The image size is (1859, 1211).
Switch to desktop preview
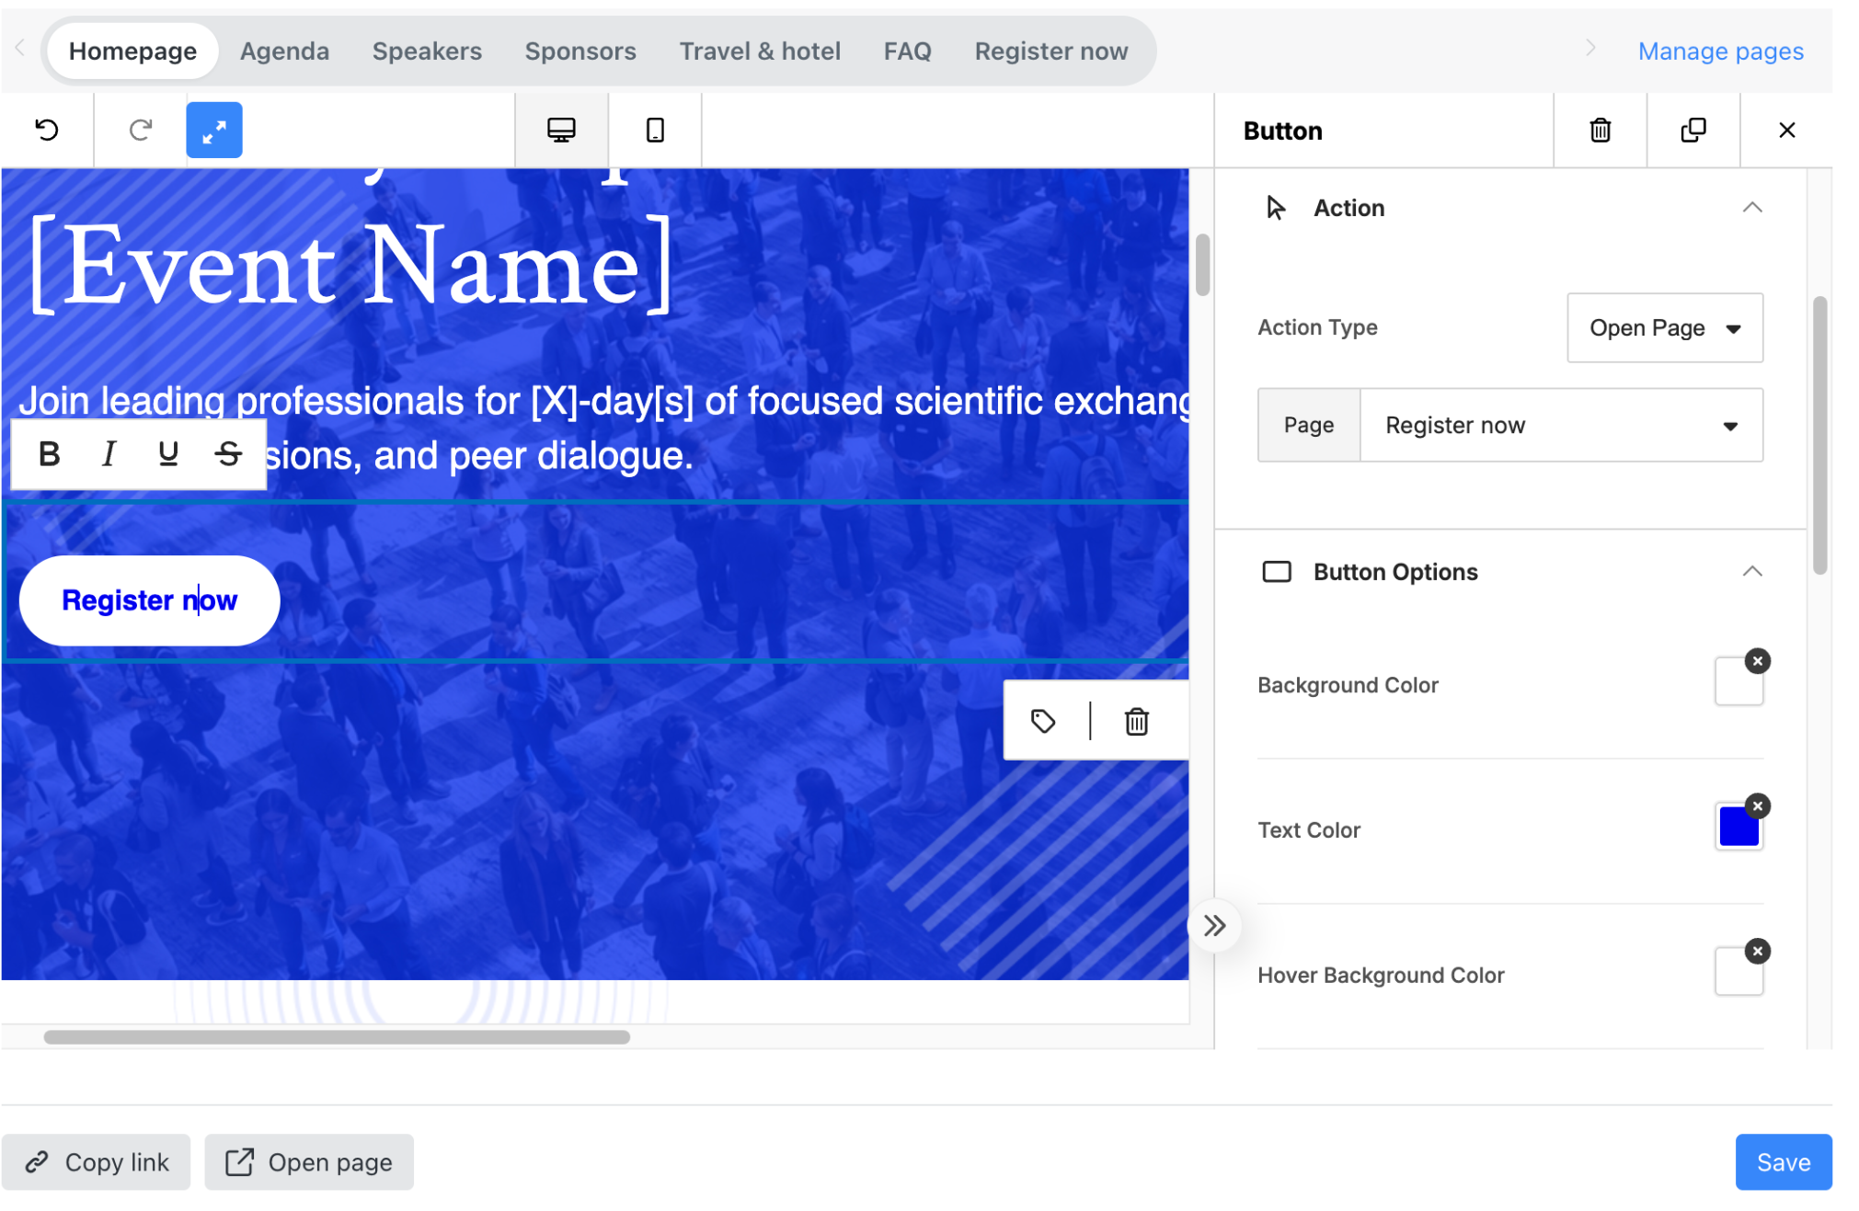click(561, 130)
